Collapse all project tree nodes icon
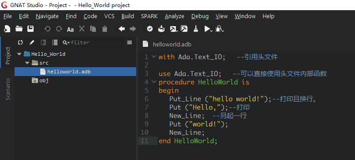This screenshot has width=355, height=160. (43, 42)
